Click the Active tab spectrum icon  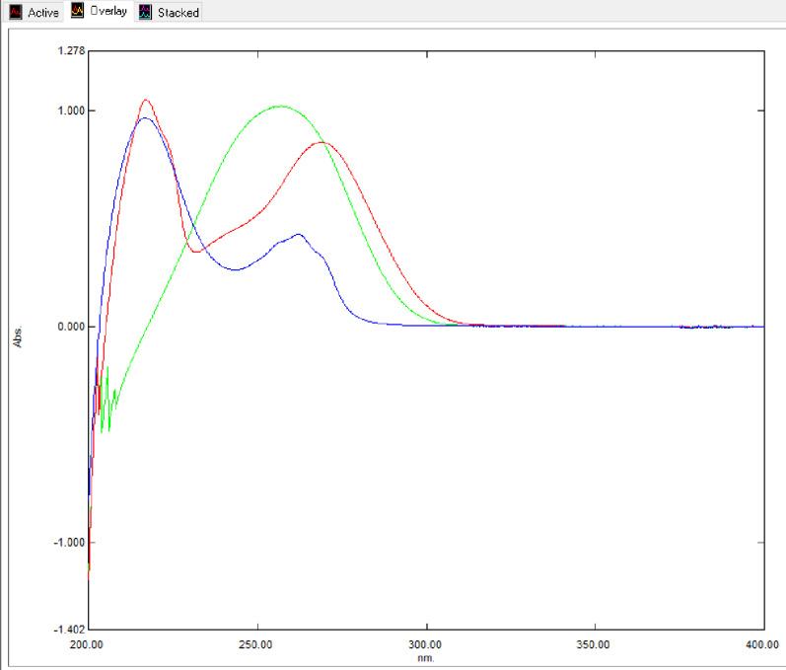16,12
